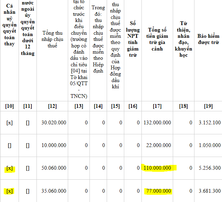Click the [17] column index cell

[157, 106]
